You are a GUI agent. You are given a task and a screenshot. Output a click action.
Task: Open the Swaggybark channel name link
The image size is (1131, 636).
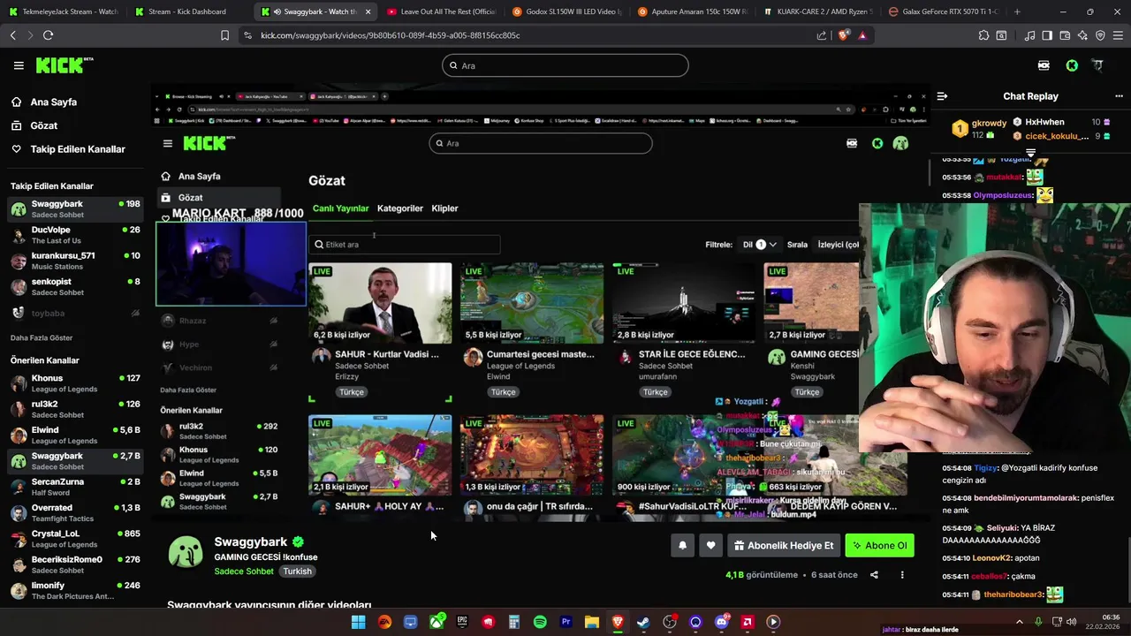click(x=251, y=541)
